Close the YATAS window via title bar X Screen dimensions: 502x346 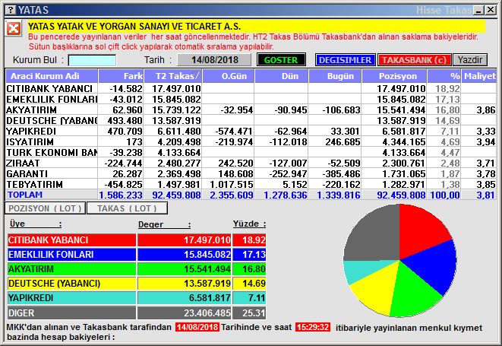point(491,10)
